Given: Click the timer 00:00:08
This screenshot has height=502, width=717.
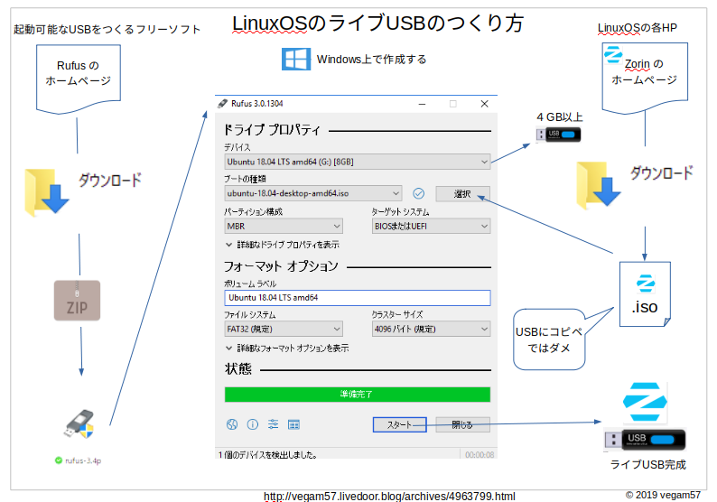Looking at the screenshot, I should pos(480,455).
